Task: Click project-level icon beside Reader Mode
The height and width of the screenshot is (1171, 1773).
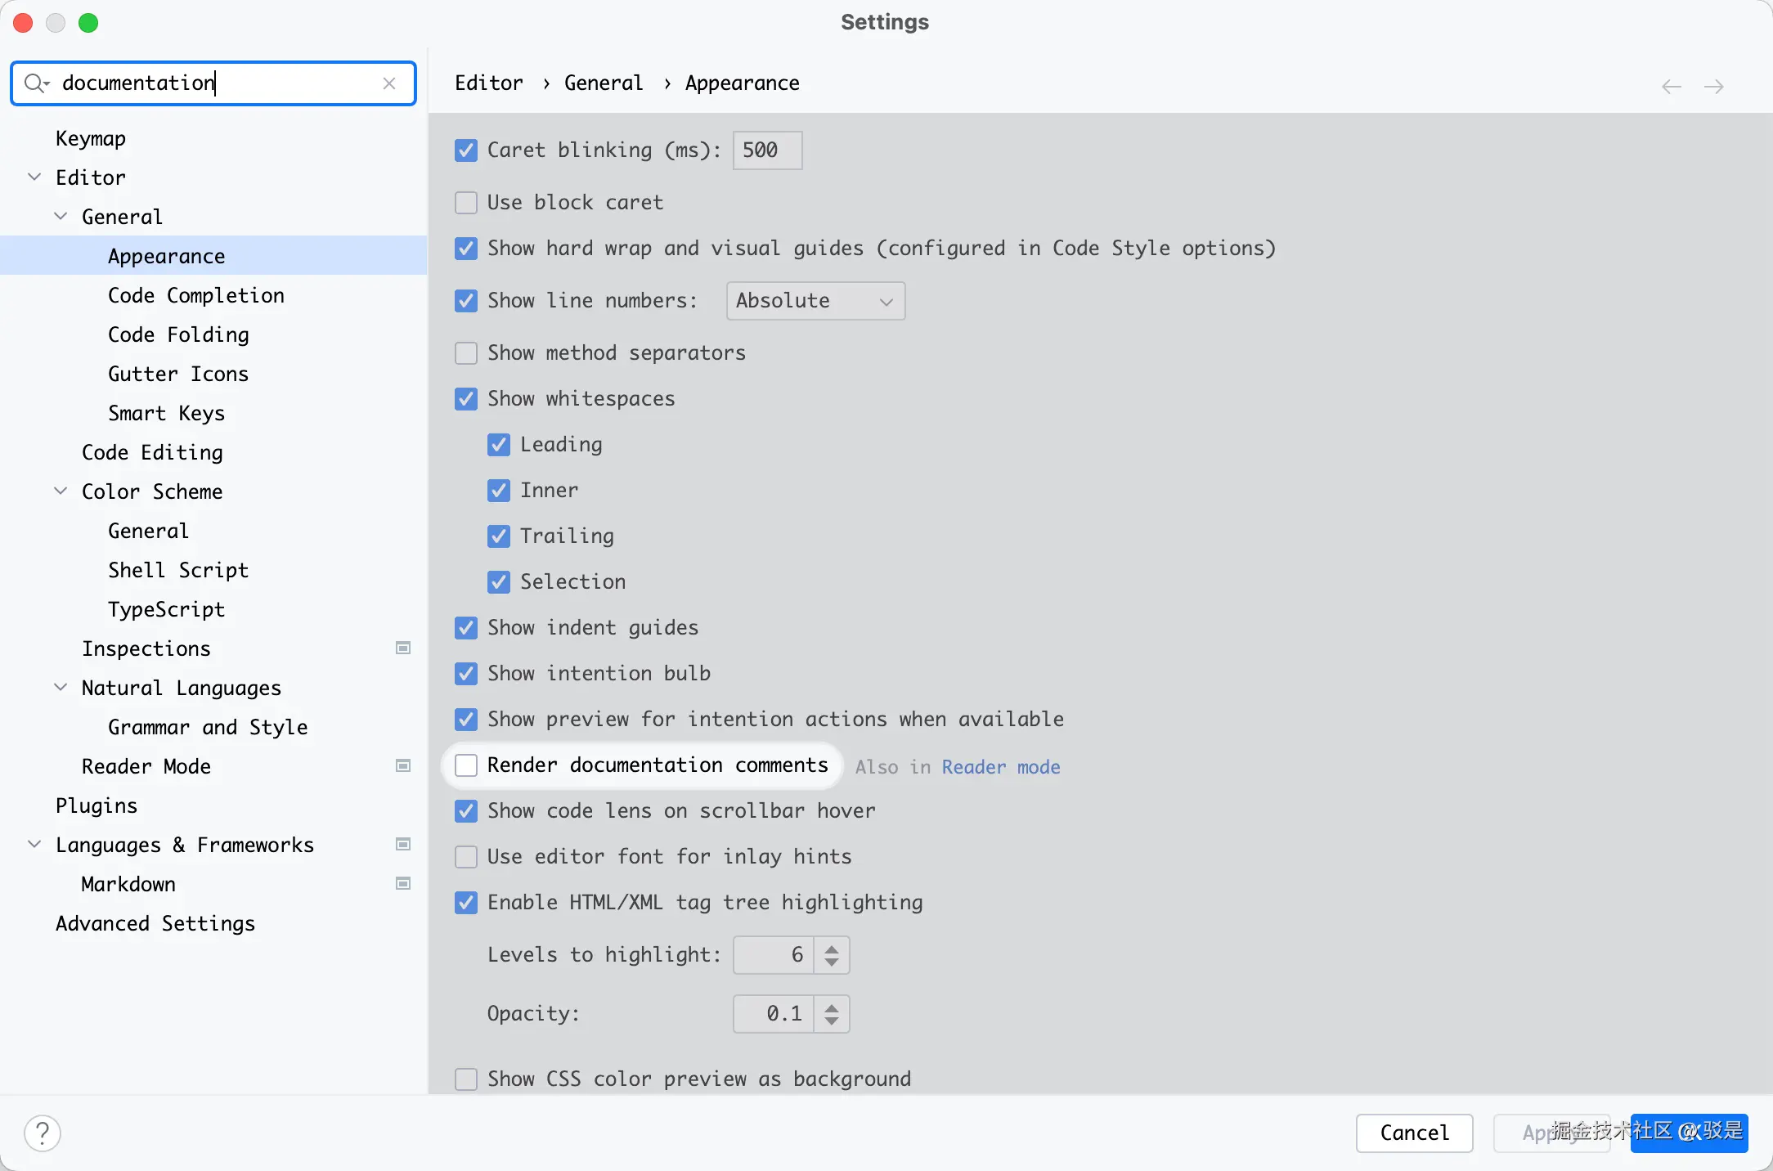Action: point(403,766)
